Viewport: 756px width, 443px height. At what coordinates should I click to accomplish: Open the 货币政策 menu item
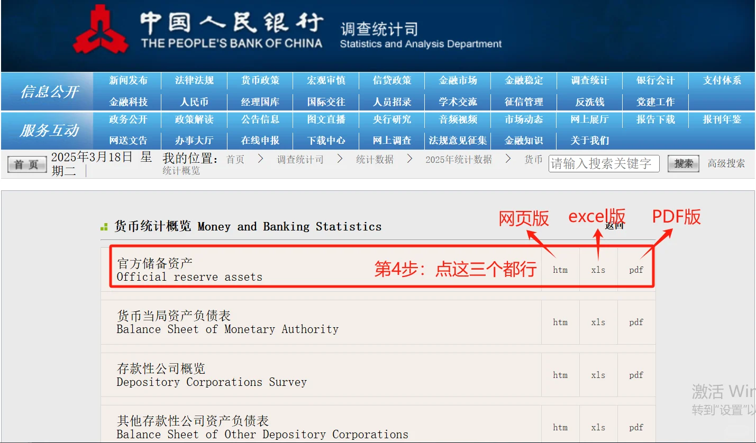tap(260, 80)
